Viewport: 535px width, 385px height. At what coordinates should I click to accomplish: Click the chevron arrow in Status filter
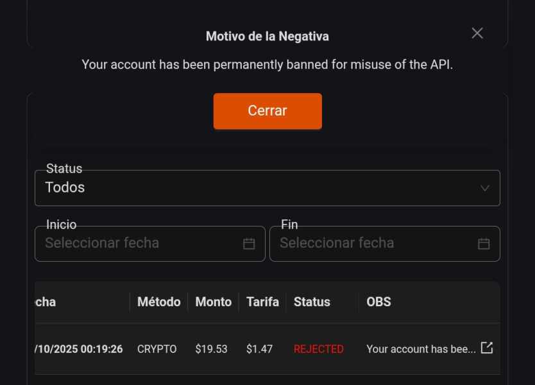(485, 188)
